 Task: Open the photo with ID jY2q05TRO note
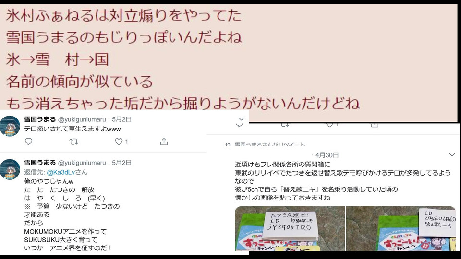click(290, 228)
